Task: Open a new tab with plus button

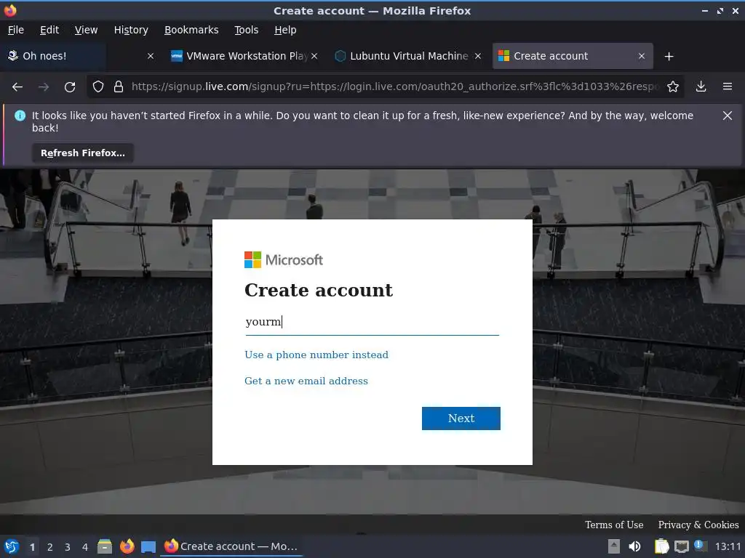Action: 669,57
